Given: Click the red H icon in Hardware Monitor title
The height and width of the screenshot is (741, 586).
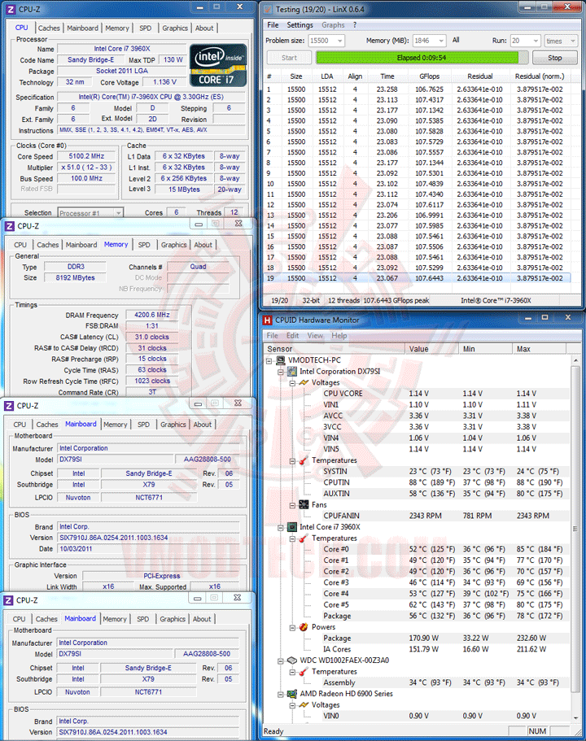Looking at the screenshot, I should tap(268, 320).
